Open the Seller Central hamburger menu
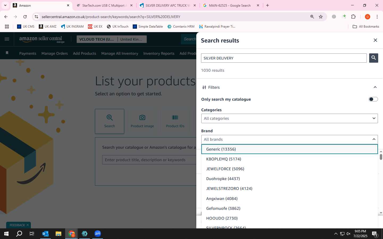Screen dimensions: 383x239 pos(7,39)
